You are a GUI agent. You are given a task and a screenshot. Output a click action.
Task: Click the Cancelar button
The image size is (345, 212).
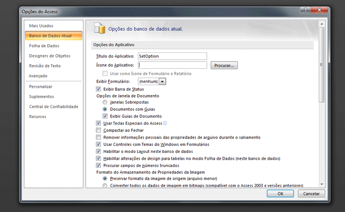click(312, 194)
